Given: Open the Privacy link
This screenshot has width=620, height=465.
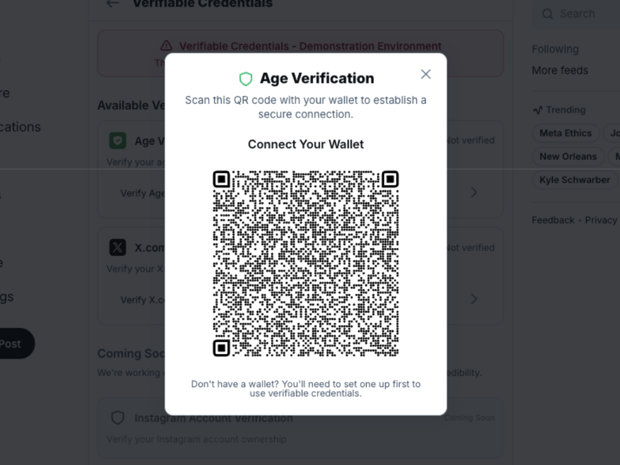Looking at the screenshot, I should click(x=601, y=220).
